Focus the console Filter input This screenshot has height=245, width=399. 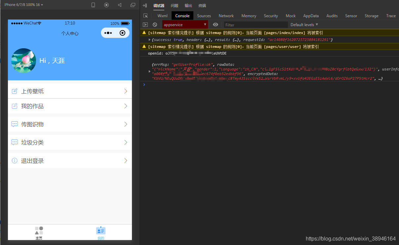tap(256, 25)
